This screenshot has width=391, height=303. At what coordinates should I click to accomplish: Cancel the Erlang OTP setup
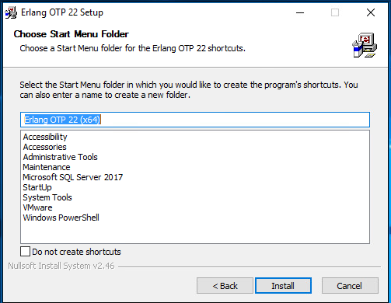(350, 286)
